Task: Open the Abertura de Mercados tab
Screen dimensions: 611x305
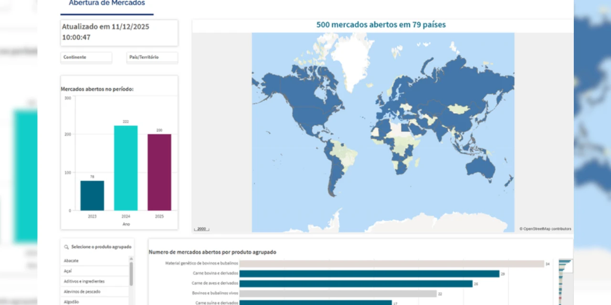Action: point(106,4)
